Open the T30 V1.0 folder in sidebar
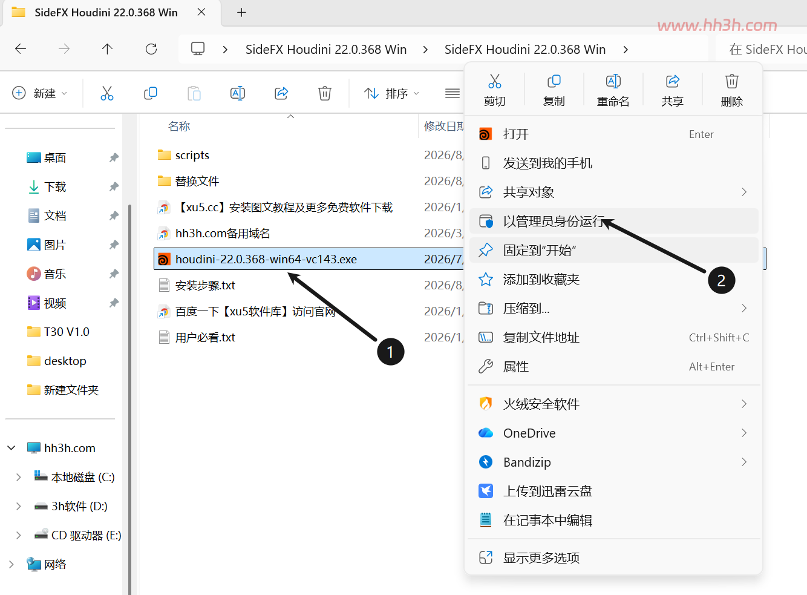 click(59, 332)
